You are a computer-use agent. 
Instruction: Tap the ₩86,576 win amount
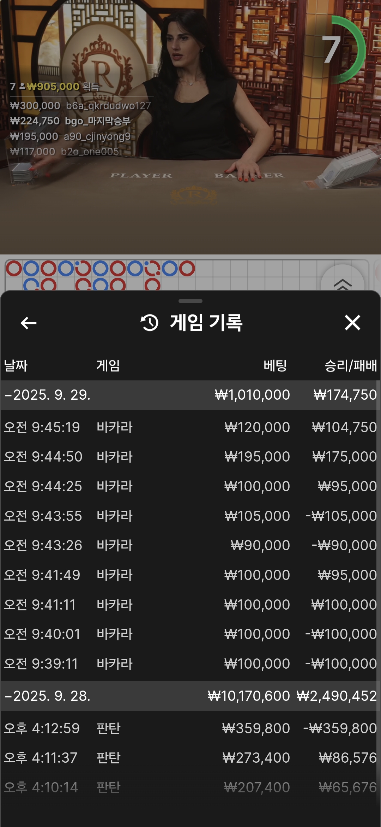click(348, 758)
